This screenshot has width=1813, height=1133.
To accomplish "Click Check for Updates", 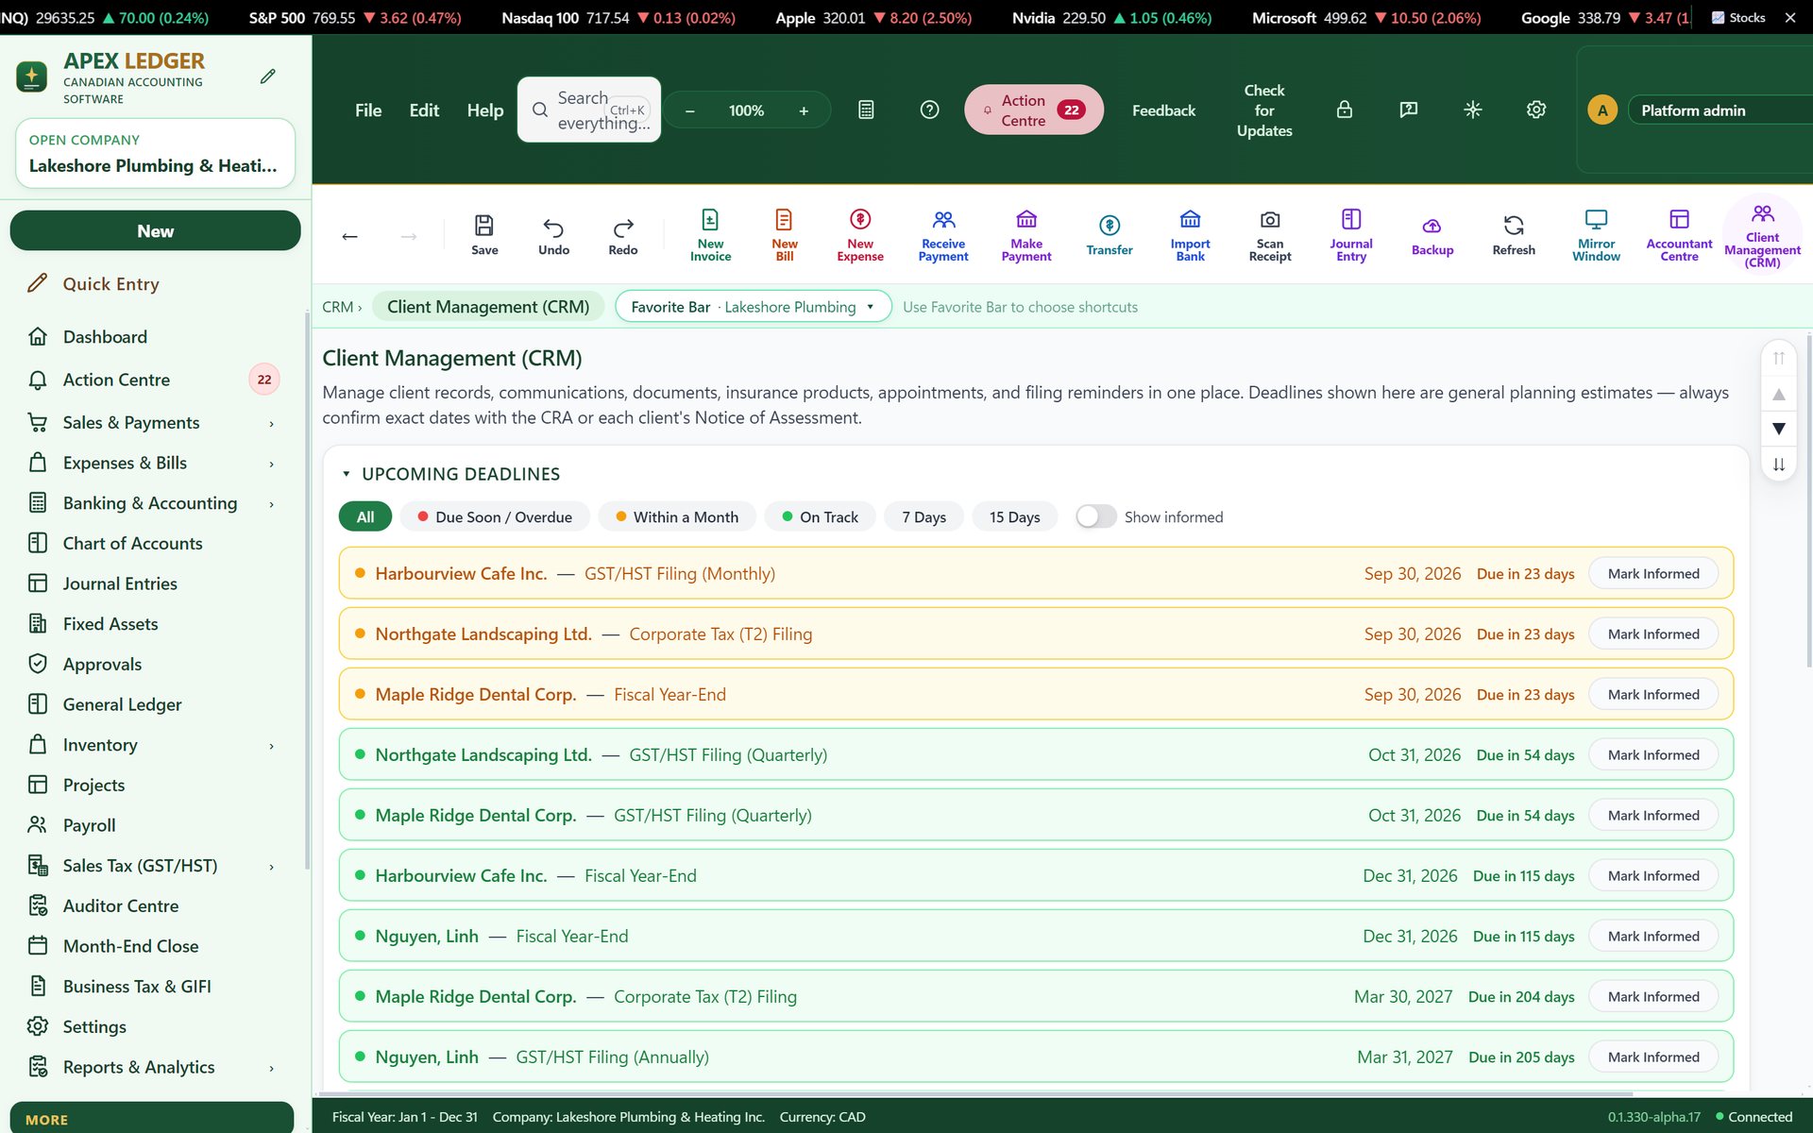I will pos(1263,110).
